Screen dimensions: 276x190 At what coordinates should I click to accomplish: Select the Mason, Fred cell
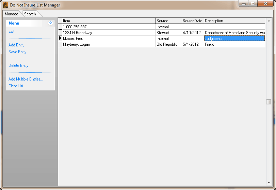pyautogui.click(x=109, y=39)
